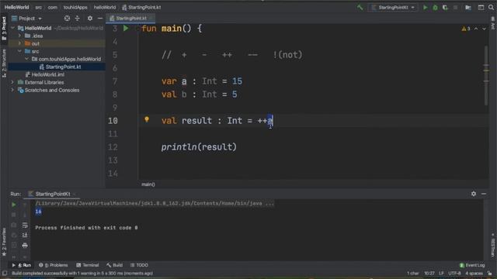Toggle the 2: Structure side tool button

coord(4,64)
